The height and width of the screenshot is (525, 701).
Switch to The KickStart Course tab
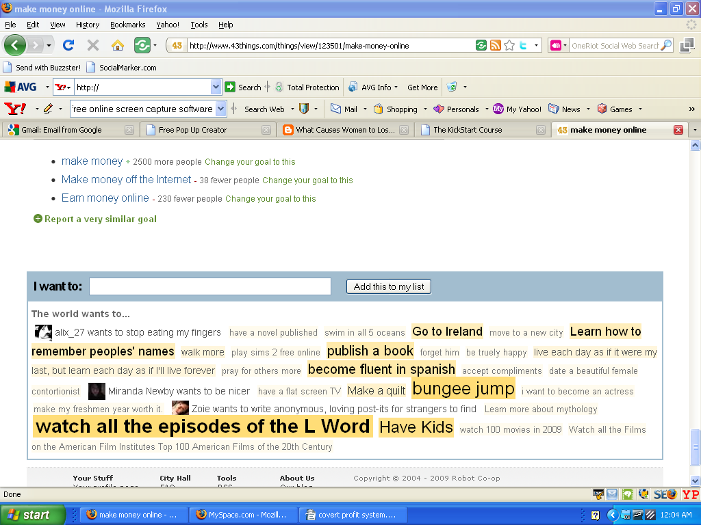point(468,130)
